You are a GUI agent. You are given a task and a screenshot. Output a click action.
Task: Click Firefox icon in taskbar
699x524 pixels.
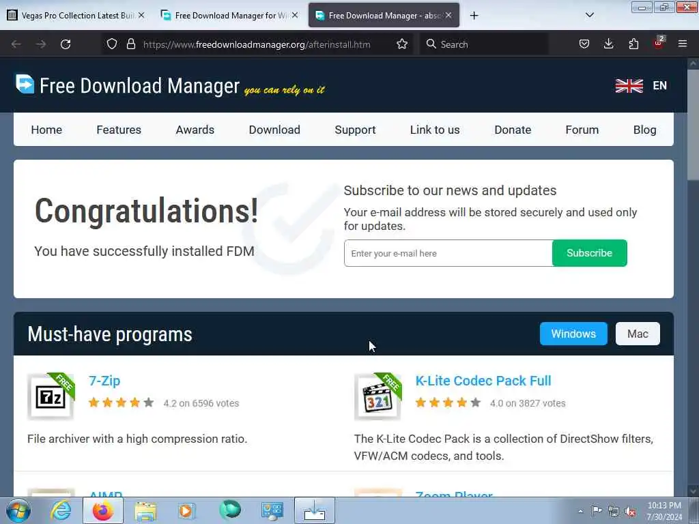[103, 510]
